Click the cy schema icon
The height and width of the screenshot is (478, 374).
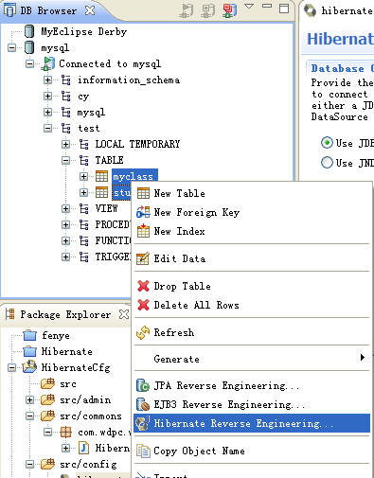tap(66, 96)
